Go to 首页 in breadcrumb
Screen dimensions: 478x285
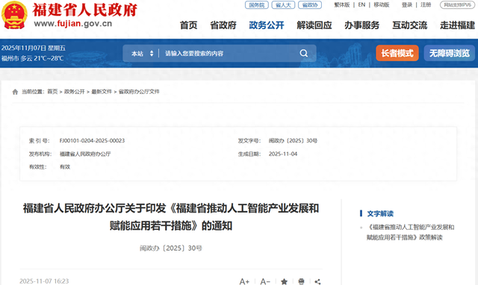click(52, 92)
